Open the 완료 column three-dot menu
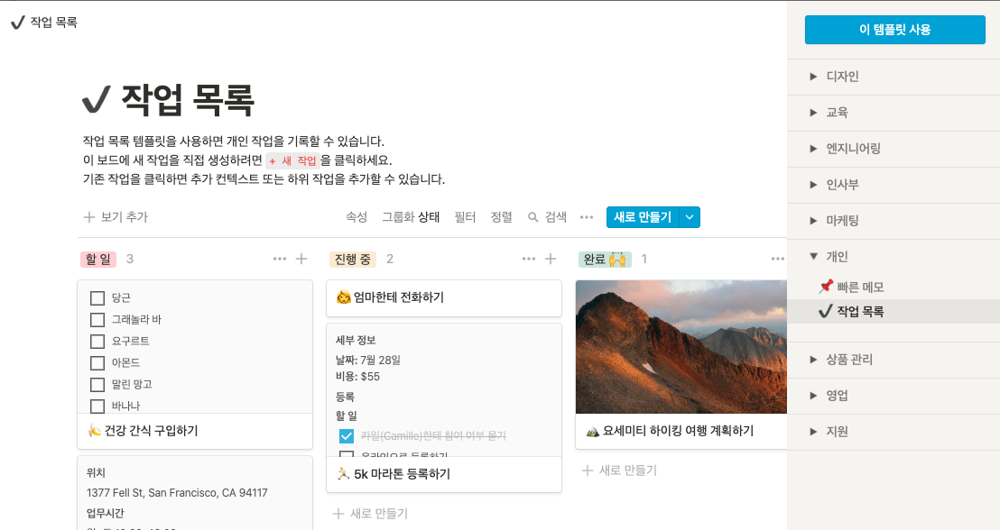 (x=777, y=259)
